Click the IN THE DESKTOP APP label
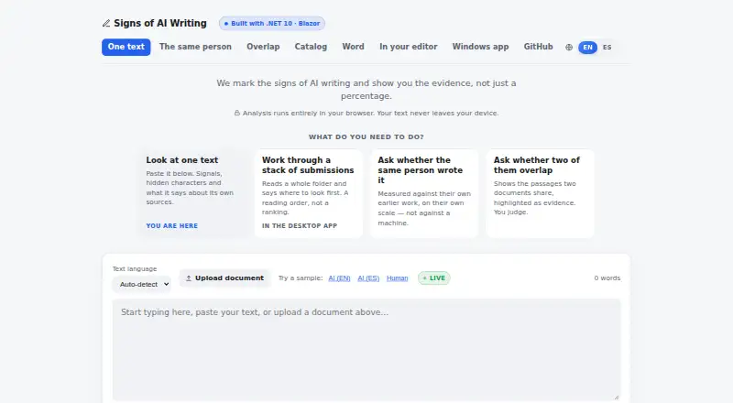The image size is (733, 403). [300, 226]
